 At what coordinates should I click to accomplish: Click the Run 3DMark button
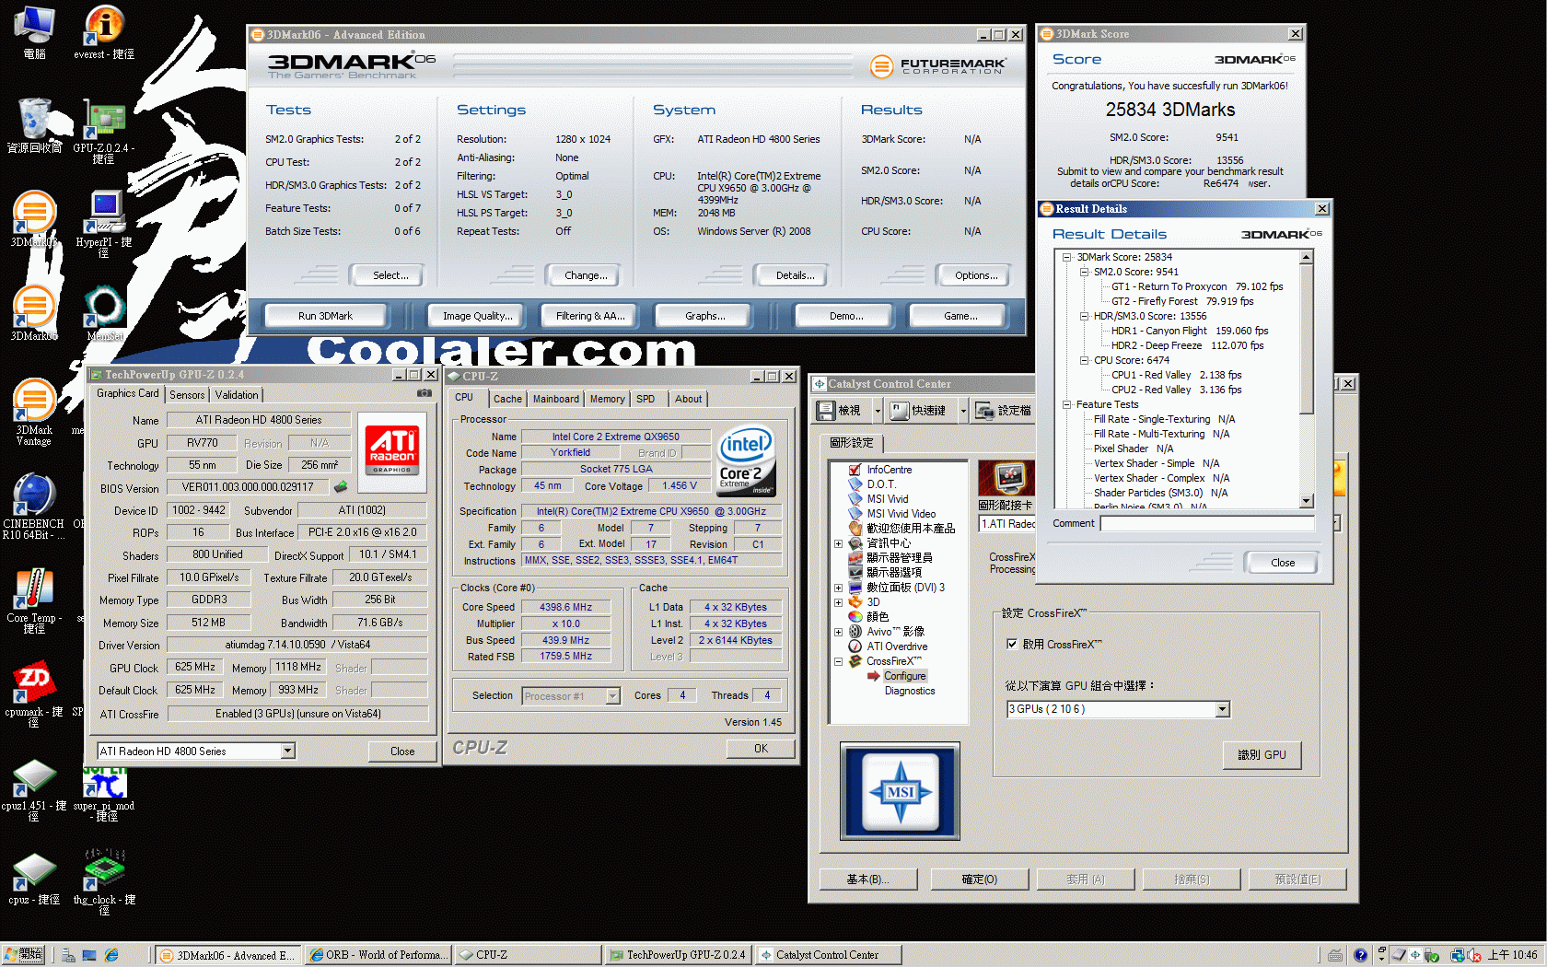(325, 316)
